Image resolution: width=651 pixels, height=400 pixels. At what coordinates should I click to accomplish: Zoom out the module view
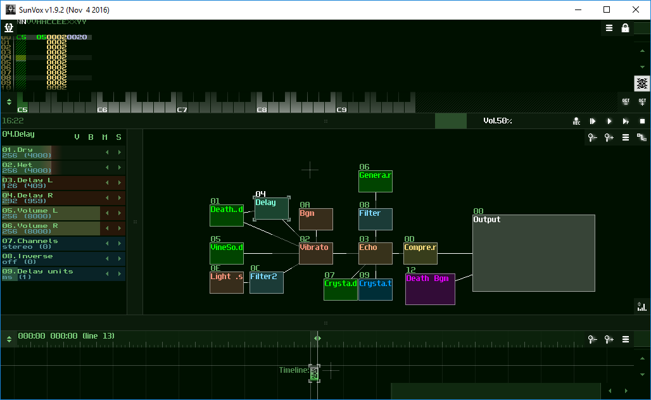pyautogui.click(x=593, y=137)
